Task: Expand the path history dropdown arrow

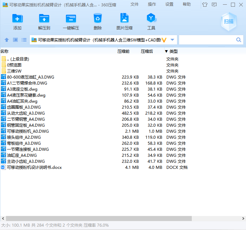Action: point(172,40)
